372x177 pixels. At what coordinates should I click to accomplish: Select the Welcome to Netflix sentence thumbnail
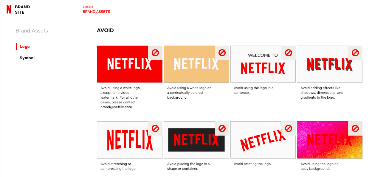tap(259, 67)
